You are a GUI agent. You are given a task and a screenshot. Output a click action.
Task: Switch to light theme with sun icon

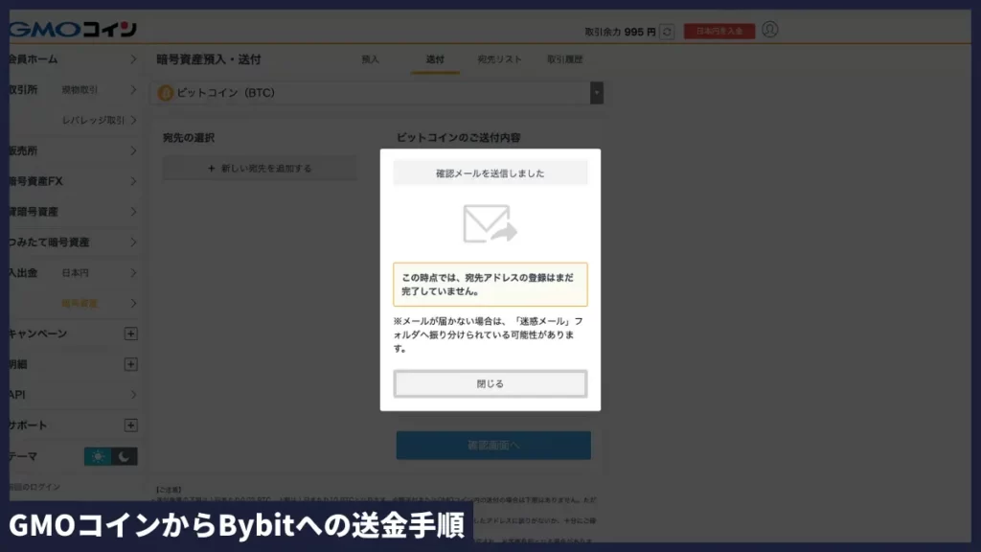pos(98,456)
